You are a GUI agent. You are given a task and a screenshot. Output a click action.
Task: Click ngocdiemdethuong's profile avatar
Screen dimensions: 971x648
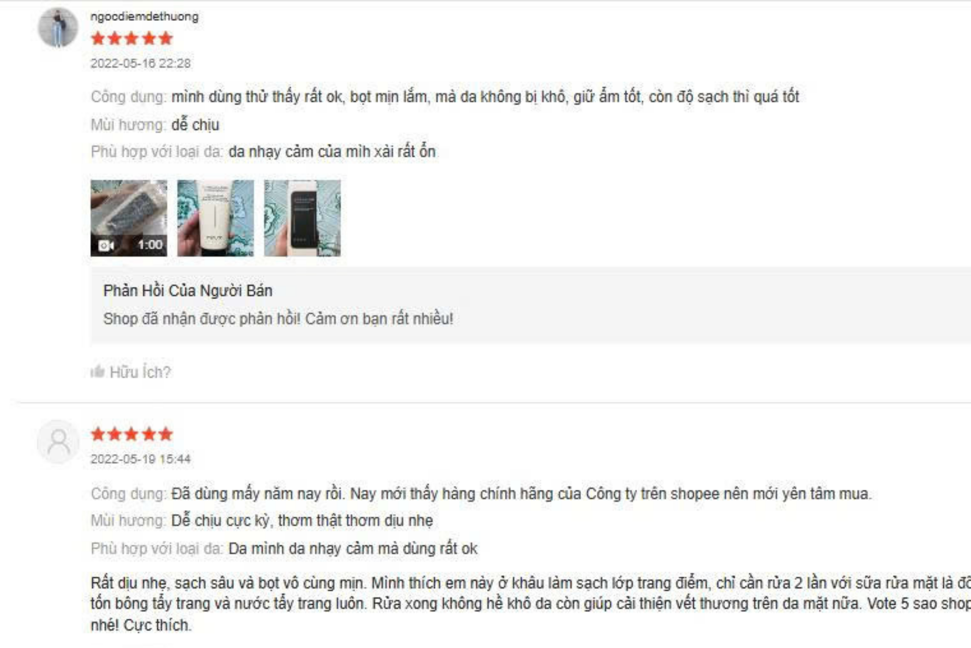(x=58, y=27)
